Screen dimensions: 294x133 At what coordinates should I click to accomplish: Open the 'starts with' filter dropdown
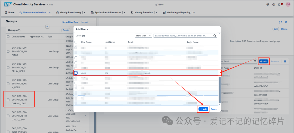143,36
